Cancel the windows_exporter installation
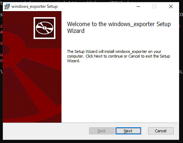Viewport: 183px width, 143px height. coord(161,131)
